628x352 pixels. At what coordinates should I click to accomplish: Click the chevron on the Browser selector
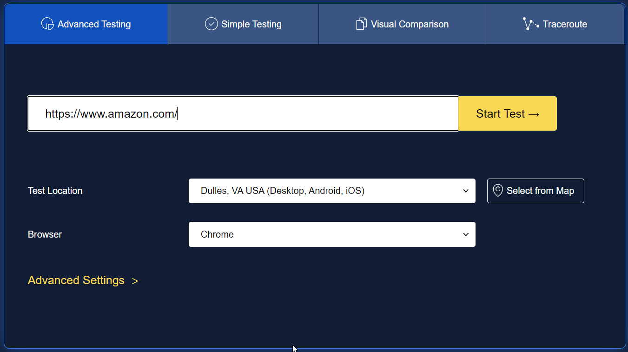pos(465,234)
